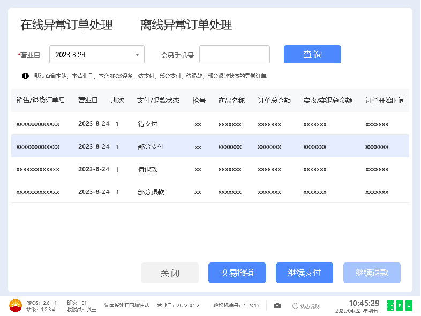Click the green download arrow indicator
This screenshot has height=316, width=421.
point(409,306)
